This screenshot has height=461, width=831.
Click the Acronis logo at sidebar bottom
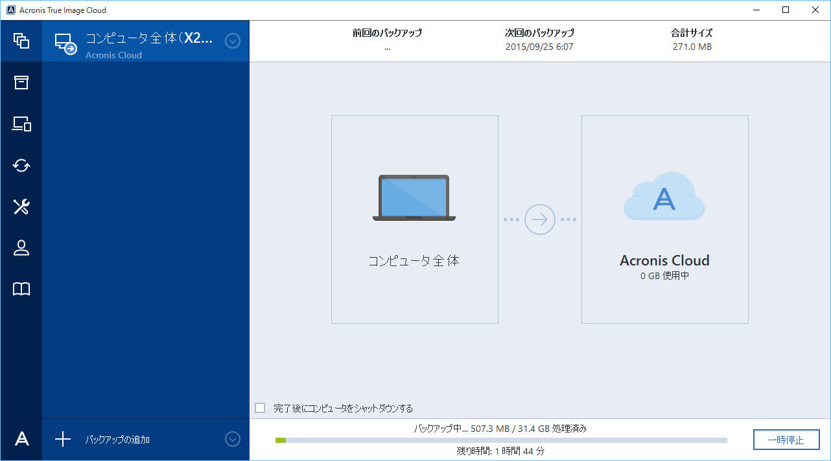click(x=21, y=439)
